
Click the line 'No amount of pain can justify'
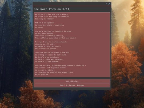click(x=48, y=46)
